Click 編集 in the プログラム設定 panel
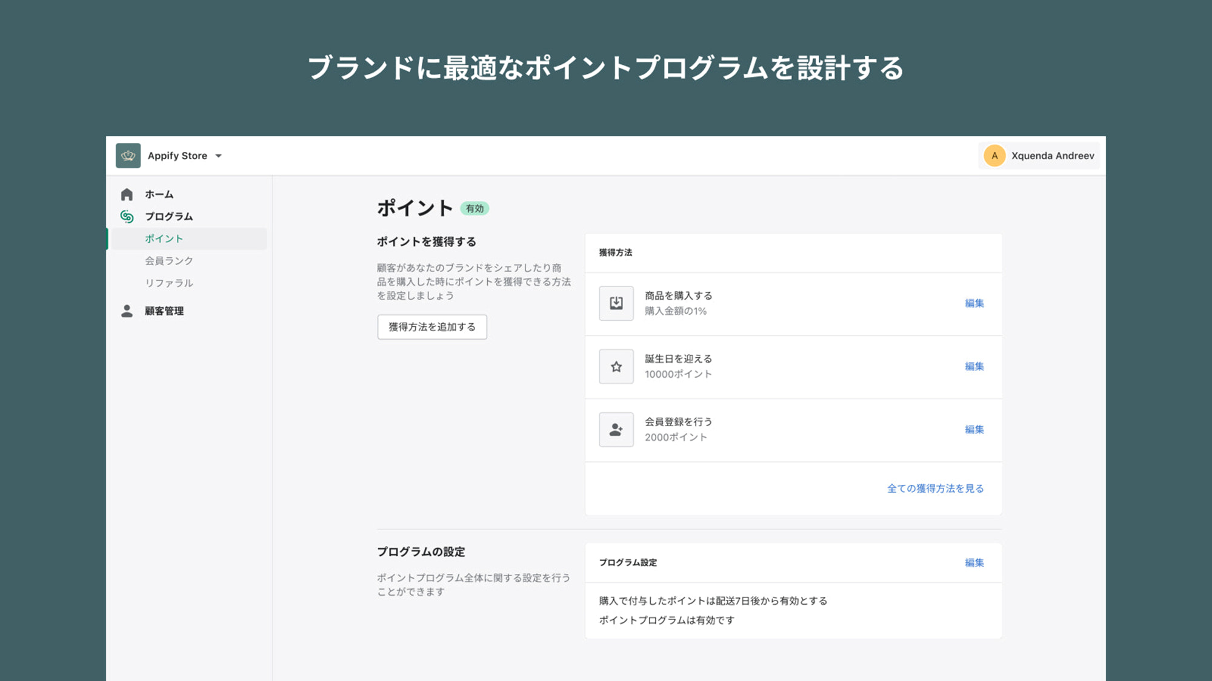 pyautogui.click(x=974, y=562)
